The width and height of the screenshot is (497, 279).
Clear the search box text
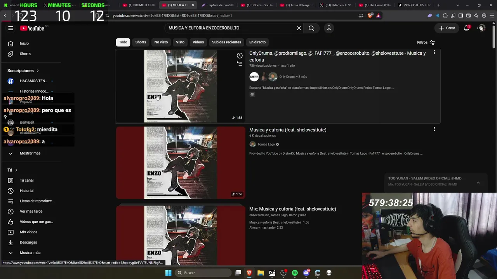tap(299, 28)
